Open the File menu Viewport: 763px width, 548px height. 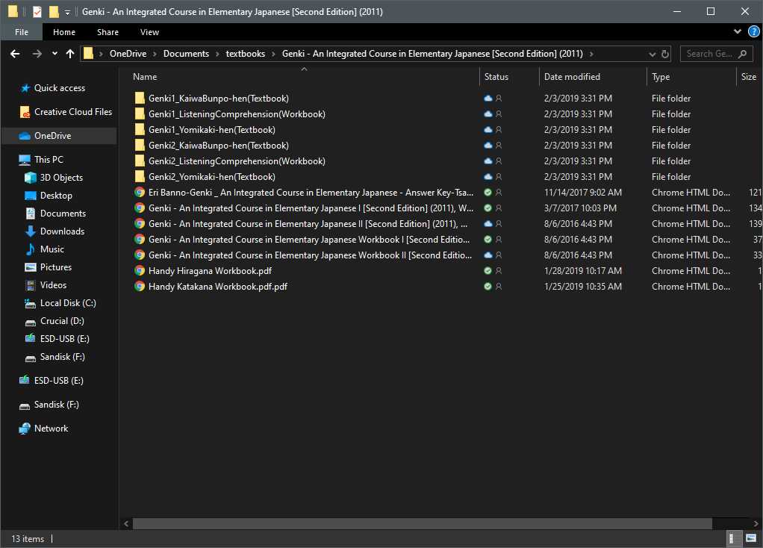(22, 32)
